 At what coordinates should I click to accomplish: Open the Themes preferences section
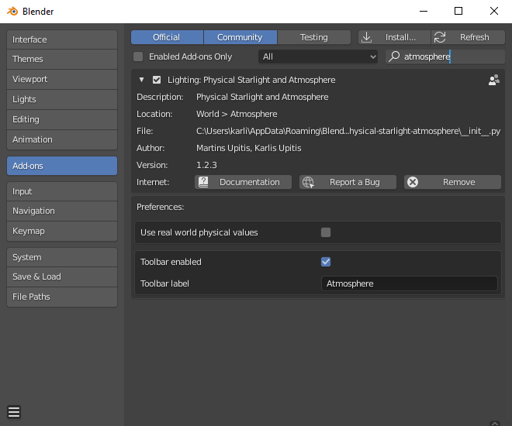tap(62, 60)
